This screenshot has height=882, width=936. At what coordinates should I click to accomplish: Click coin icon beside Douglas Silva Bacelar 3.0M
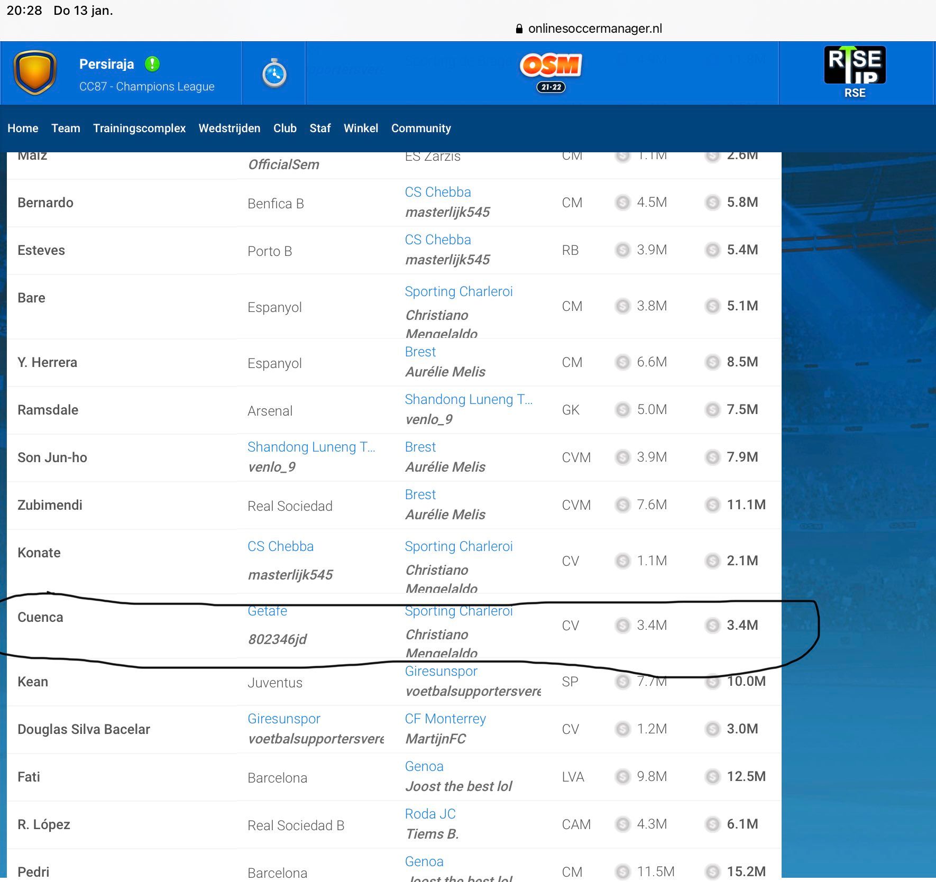point(713,729)
